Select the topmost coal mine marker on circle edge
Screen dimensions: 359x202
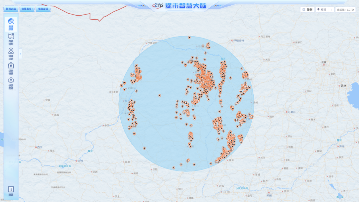click(189, 38)
